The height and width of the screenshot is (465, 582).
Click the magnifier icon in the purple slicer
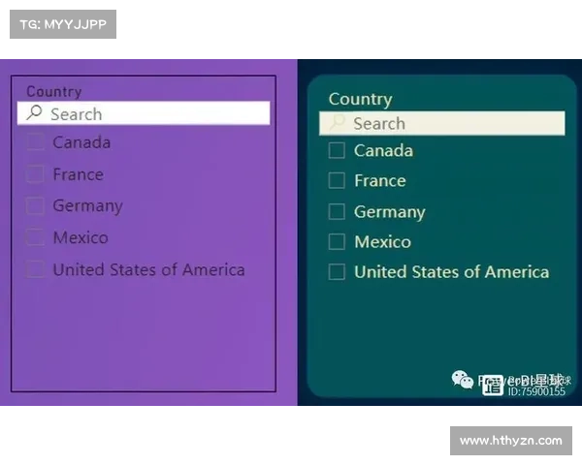[34, 113]
